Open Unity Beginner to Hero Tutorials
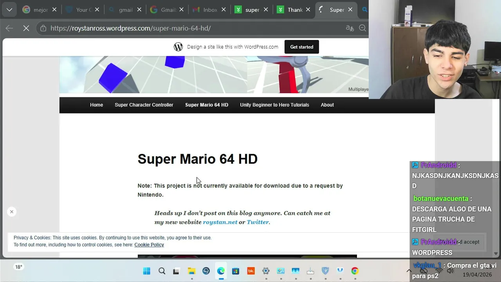The width and height of the screenshot is (501, 282). (x=274, y=105)
